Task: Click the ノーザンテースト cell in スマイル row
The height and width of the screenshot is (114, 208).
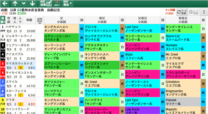Action: click(142, 84)
